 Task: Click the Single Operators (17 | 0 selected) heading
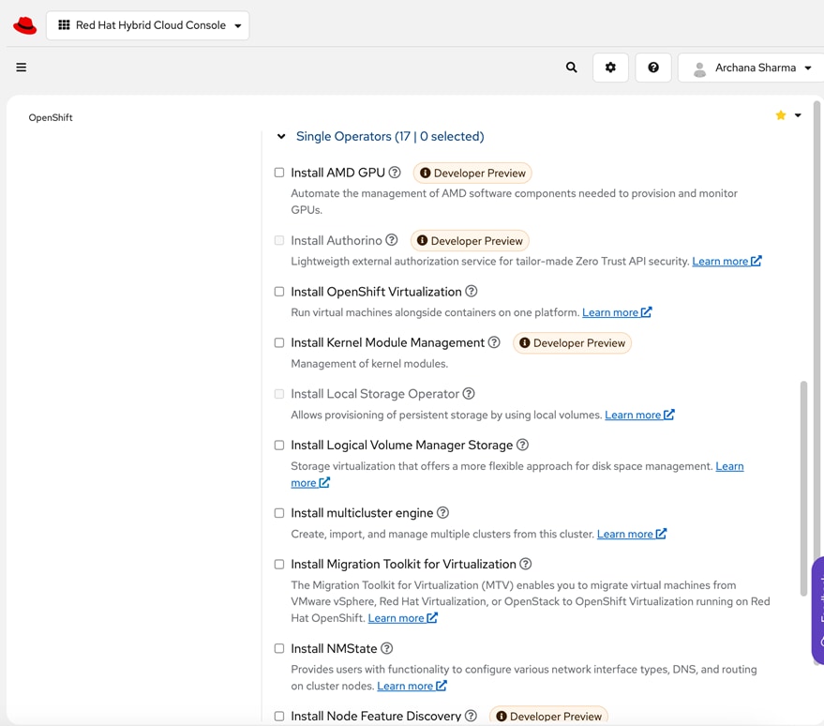point(390,136)
